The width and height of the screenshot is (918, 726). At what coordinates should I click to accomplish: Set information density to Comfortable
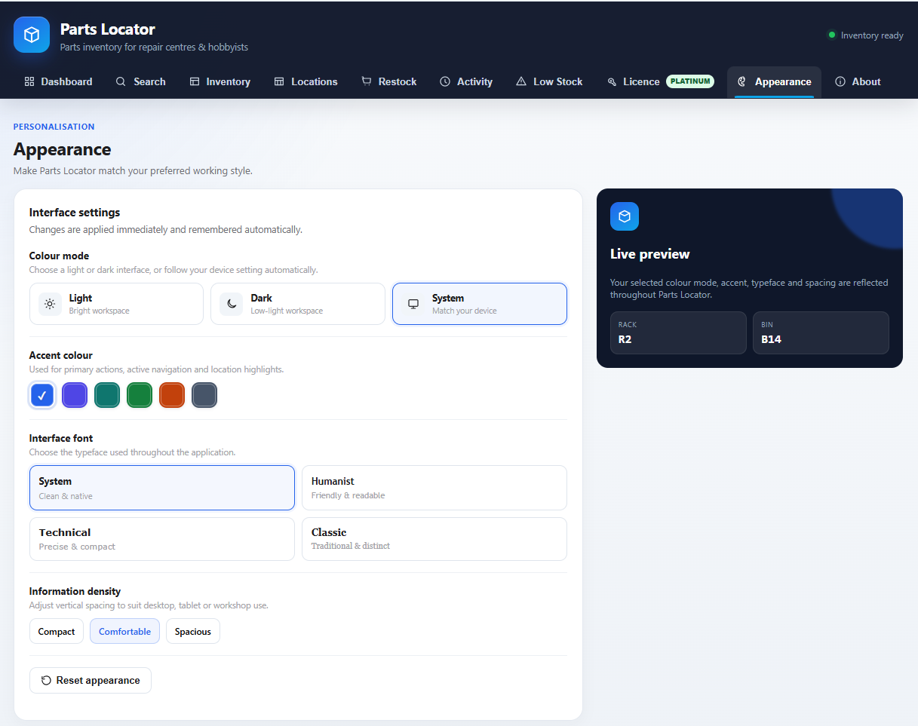tap(124, 631)
